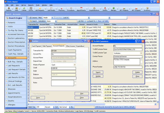Select Cash Payments in sidebar
The image size is (164, 113).
click(x=16, y=50)
